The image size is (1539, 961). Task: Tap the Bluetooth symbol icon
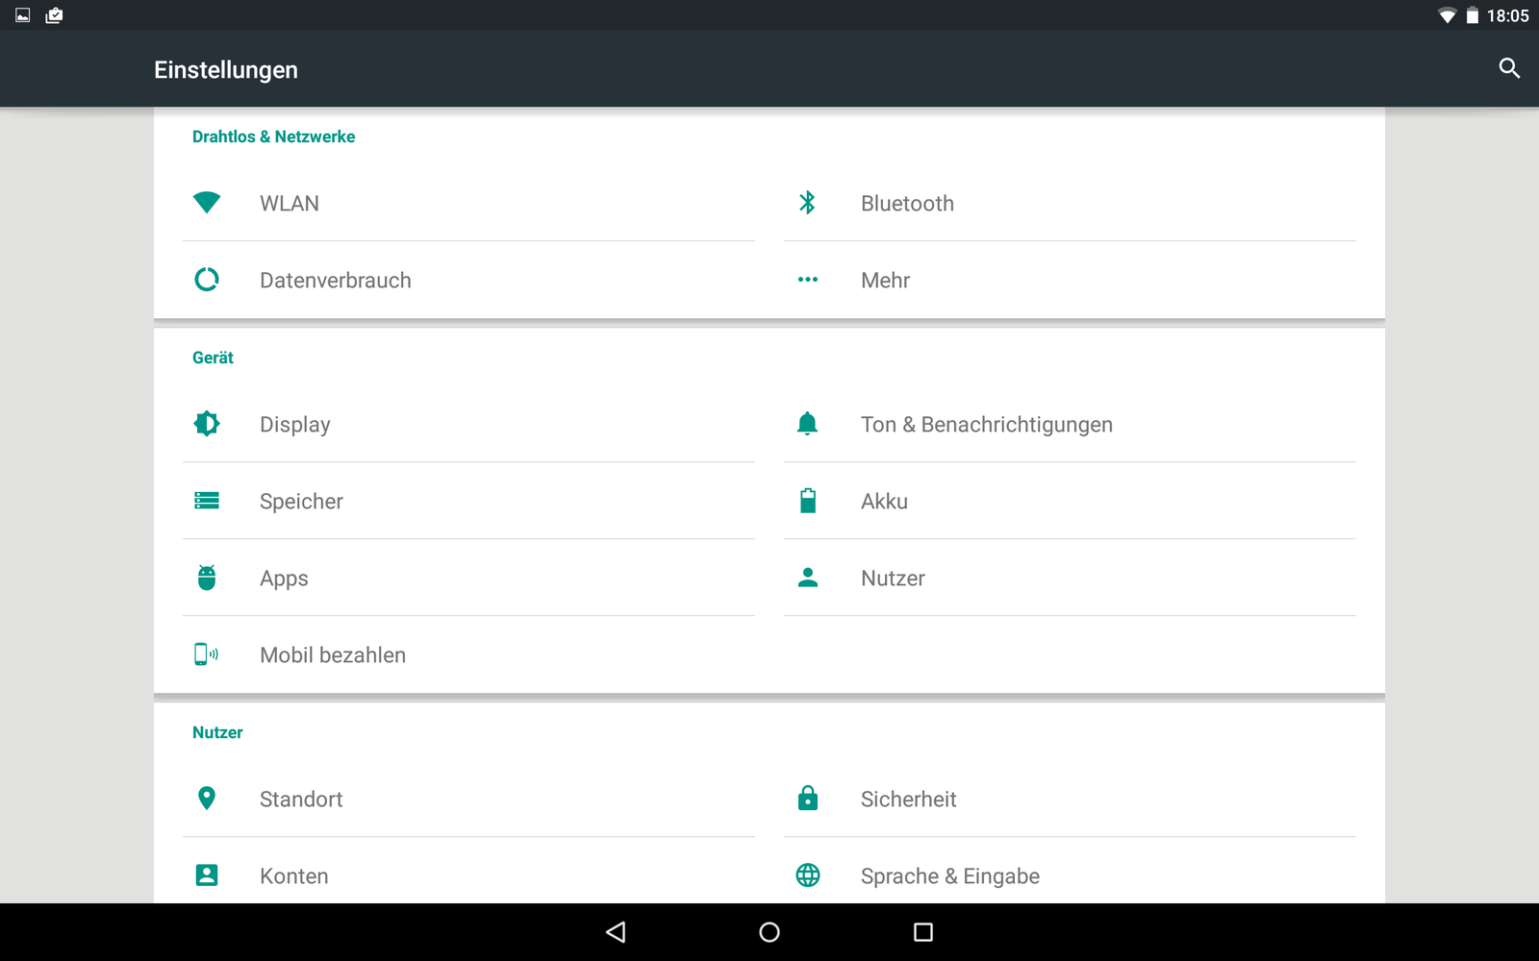807,203
